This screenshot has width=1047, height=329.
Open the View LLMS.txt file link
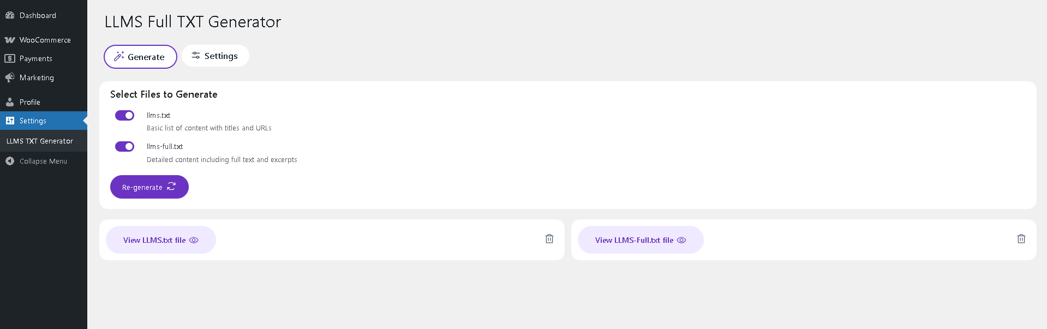pos(154,240)
